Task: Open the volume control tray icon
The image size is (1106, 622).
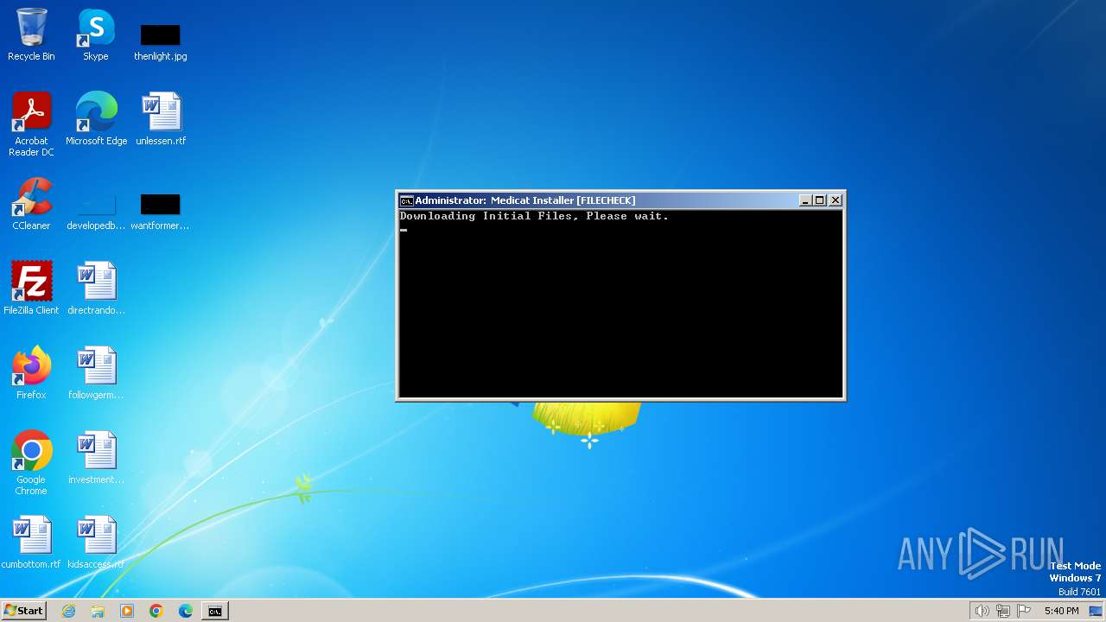Action: 982,611
